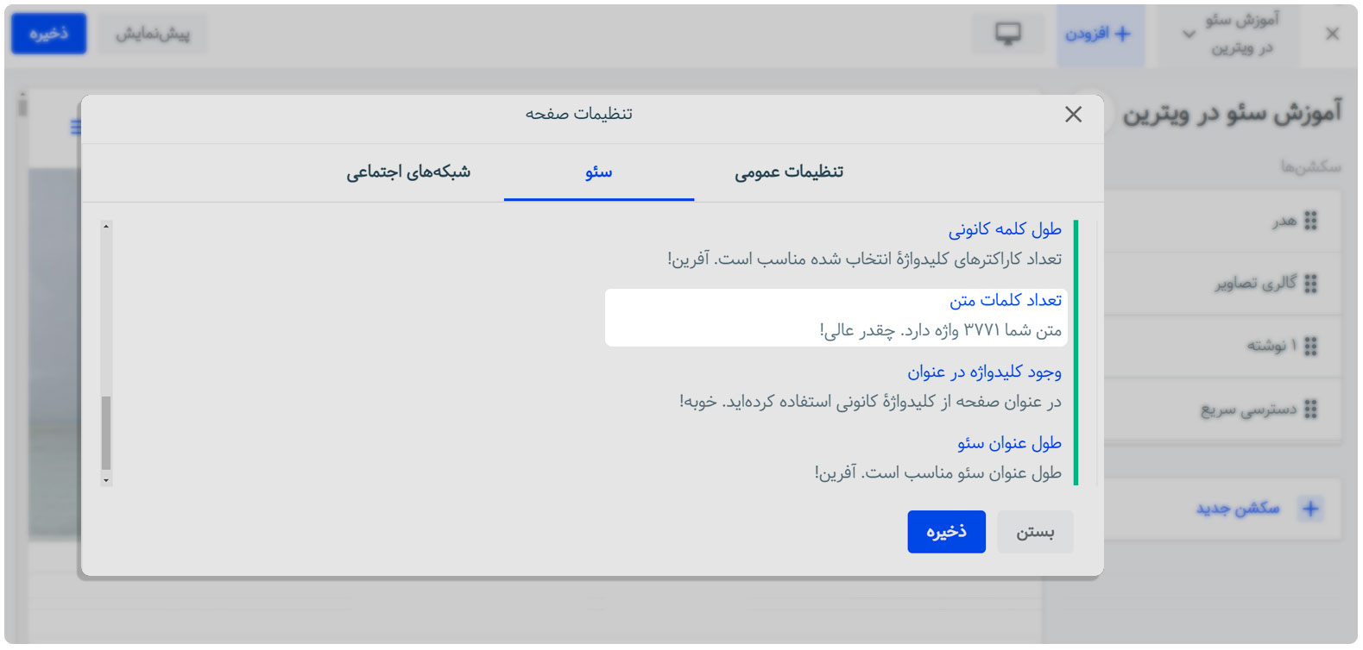
Task: Click the پیش‌نمایش button
Action: tap(153, 34)
